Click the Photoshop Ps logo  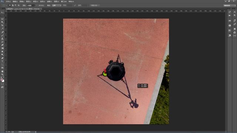(x=2, y=1)
